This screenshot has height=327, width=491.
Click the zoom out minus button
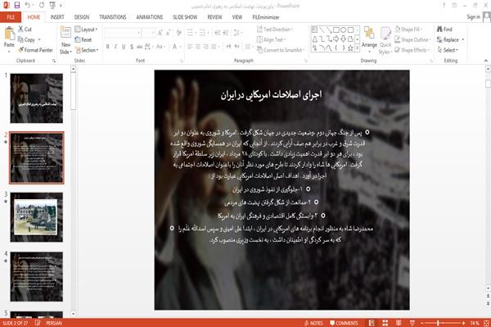pyautogui.click(x=422, y=323)
